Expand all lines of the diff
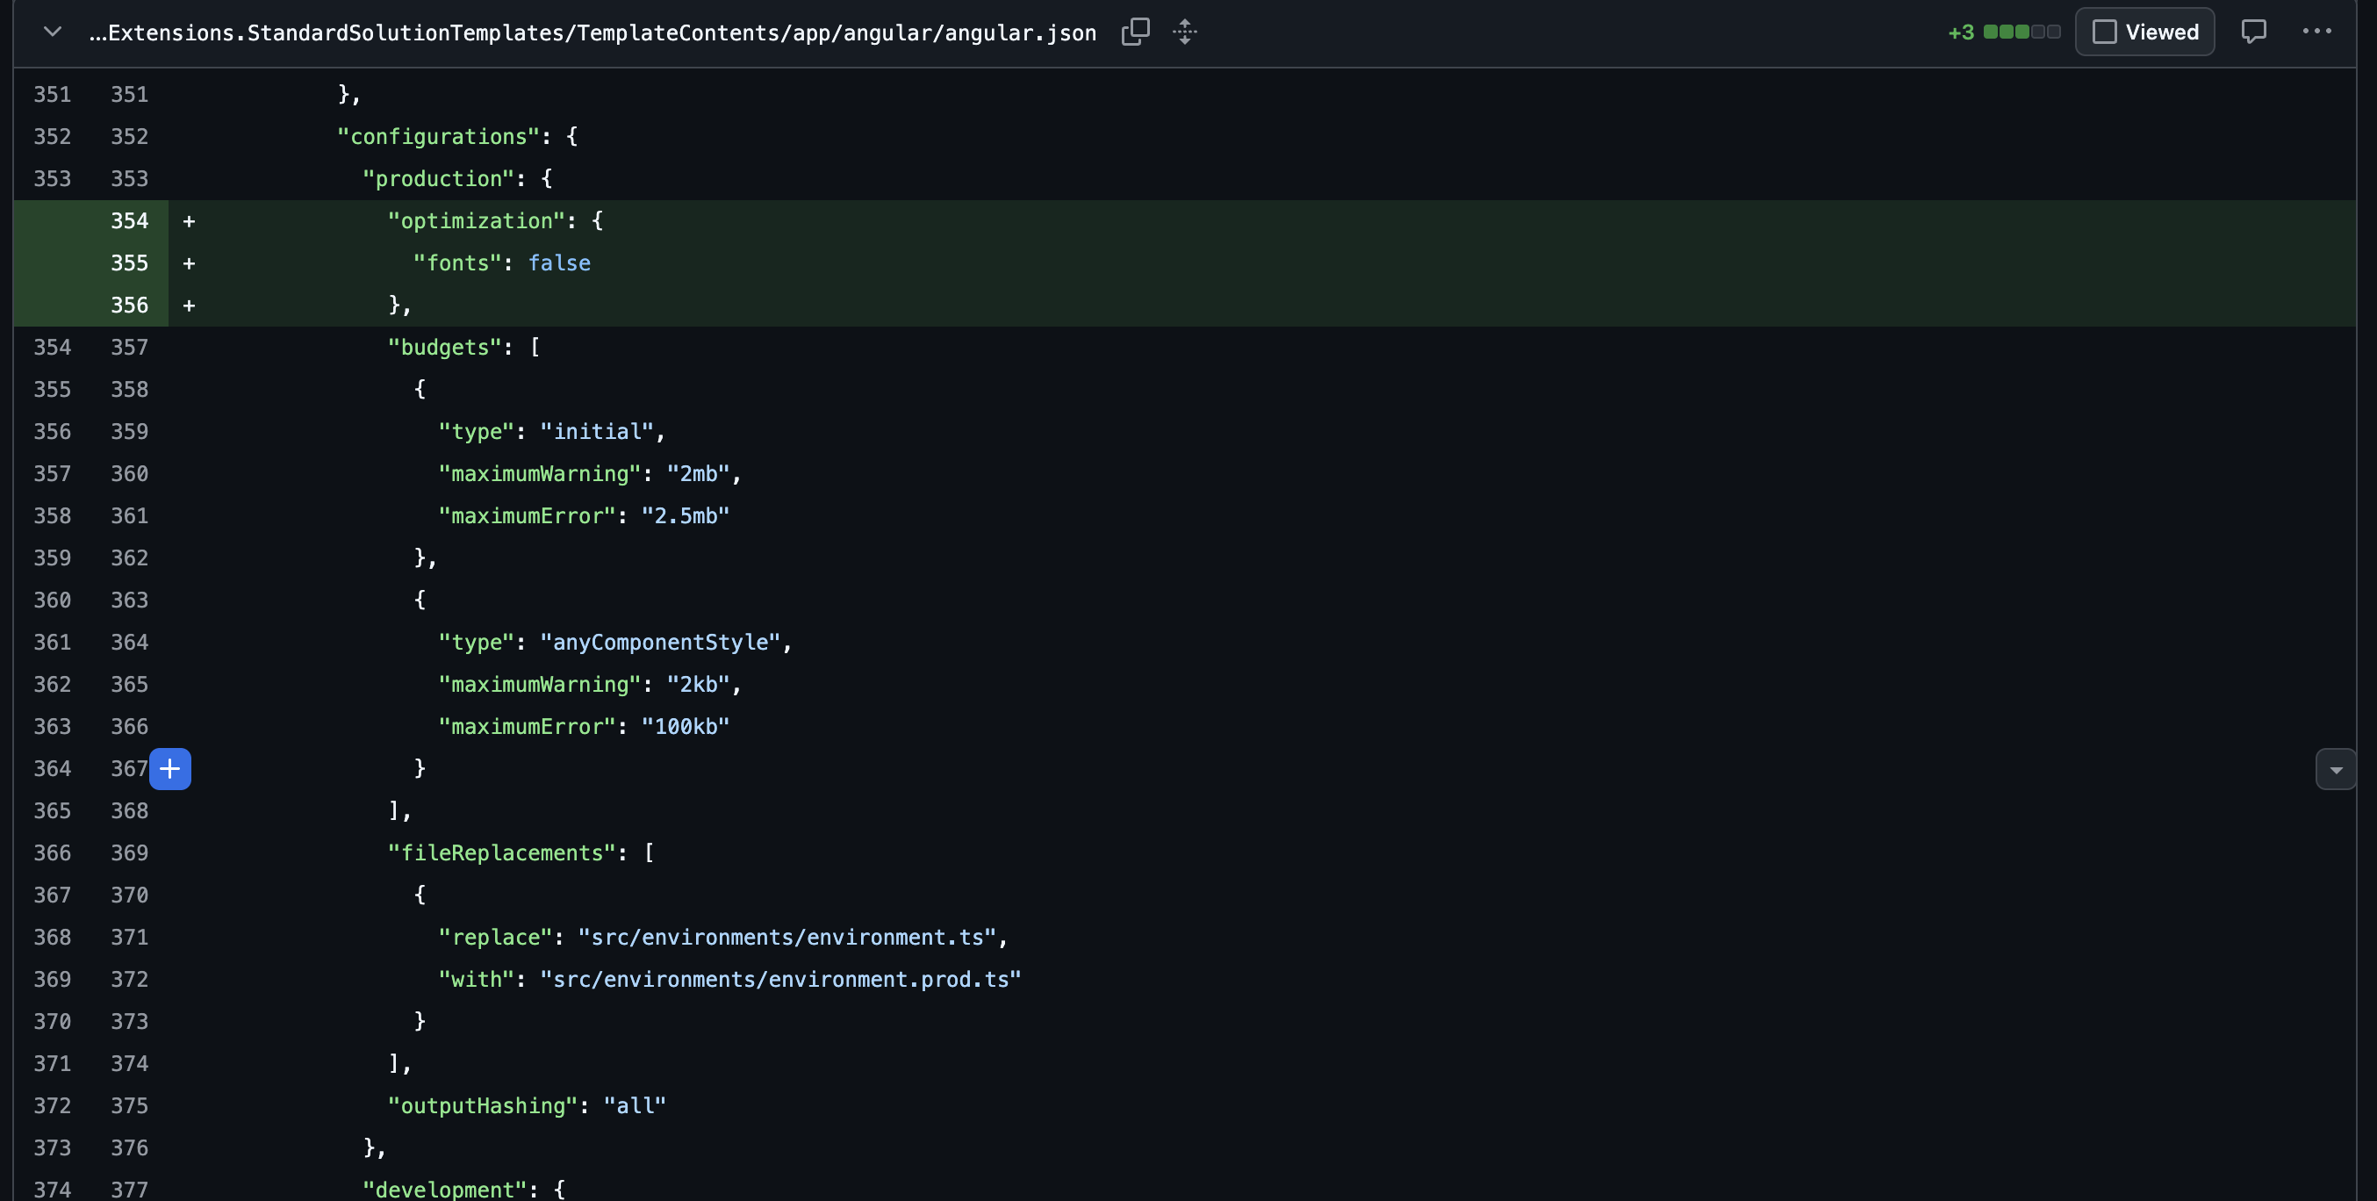Viewport: 2377px width, 1201px height. [x=1185, y=32]
